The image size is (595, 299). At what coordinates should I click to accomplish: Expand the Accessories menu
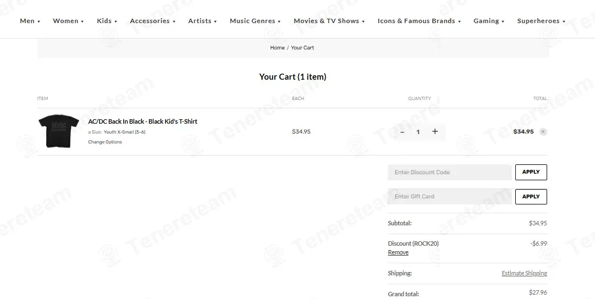pos(152,21)
